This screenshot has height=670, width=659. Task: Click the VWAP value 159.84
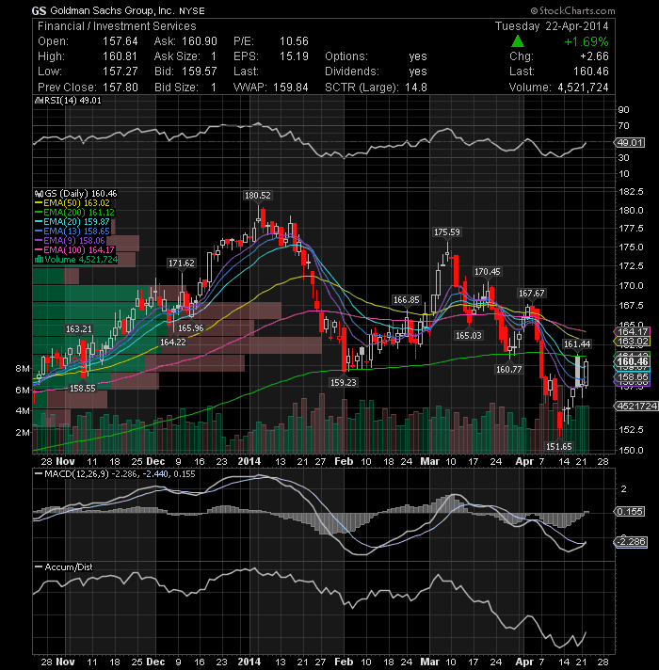click(x=291, y=88)
